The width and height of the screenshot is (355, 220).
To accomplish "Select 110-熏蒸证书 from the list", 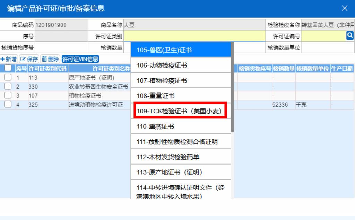I will 180,126.
